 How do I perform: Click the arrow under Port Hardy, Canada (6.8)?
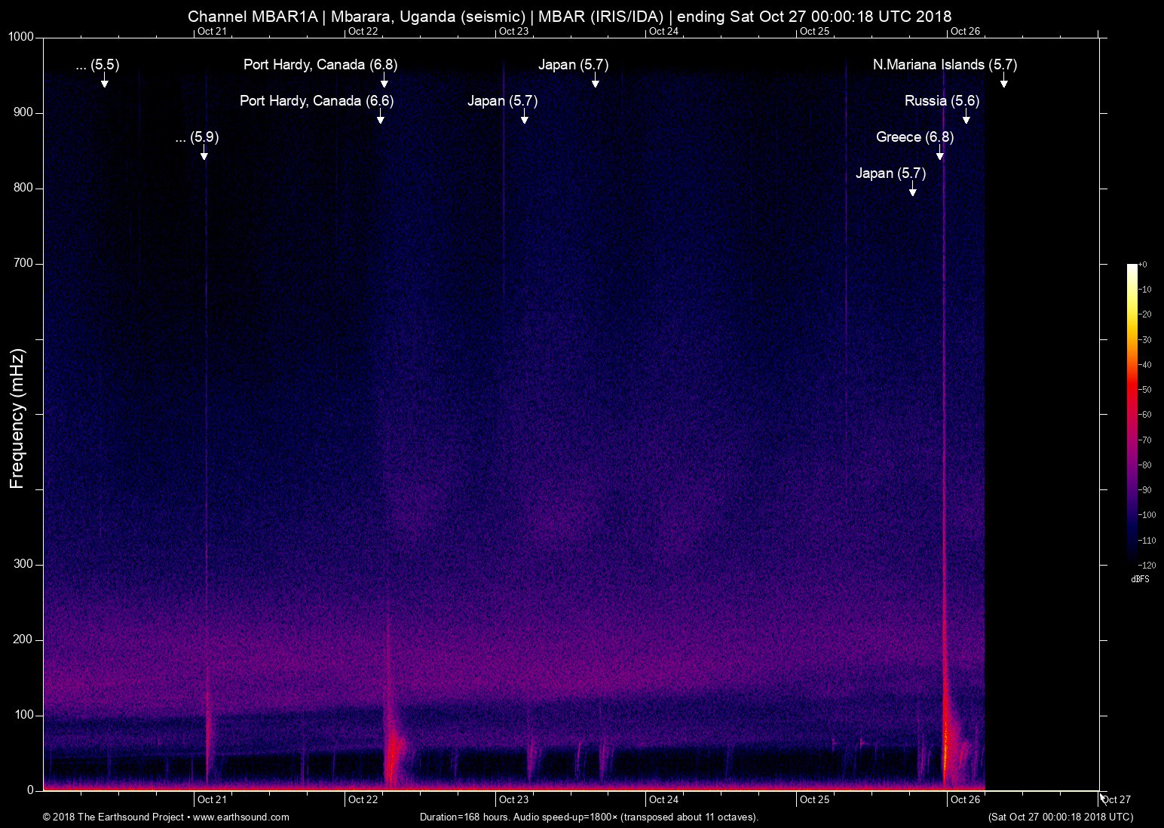pyautogui.click(x=384, y=81)
